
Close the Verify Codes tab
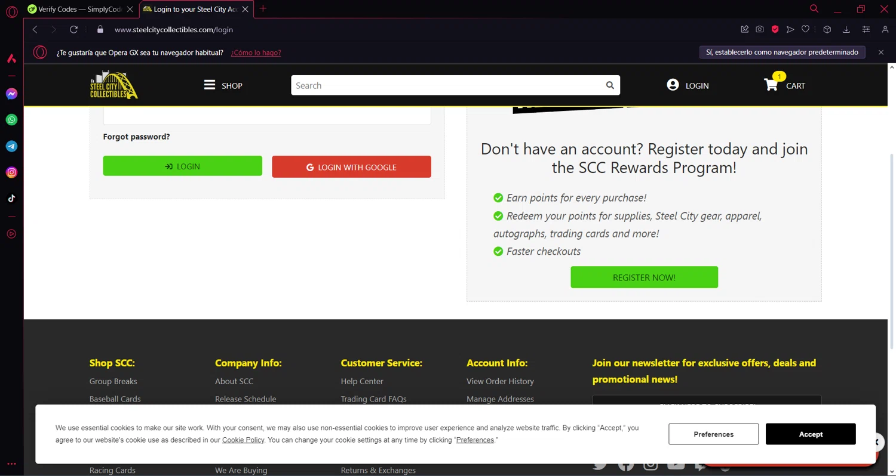coord(130,9)
